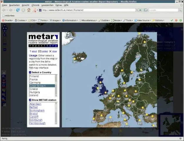184x141 pixels.
Task: Click the X icon next to close
Action: pos(50,51)
